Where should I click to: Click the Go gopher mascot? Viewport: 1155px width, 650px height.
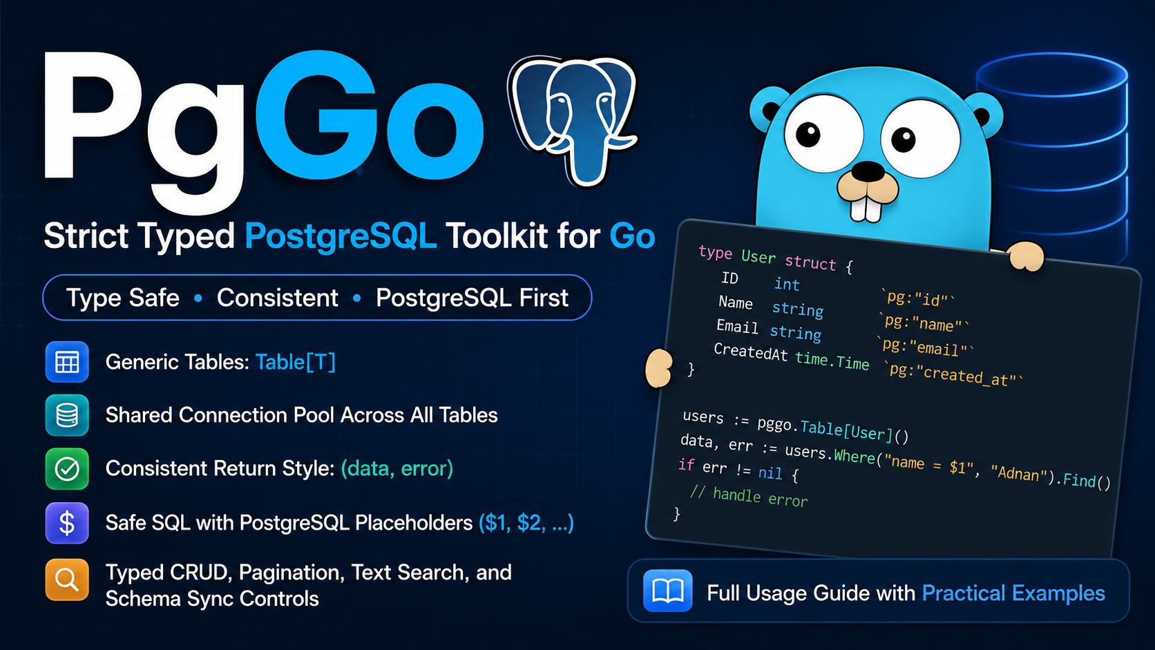(876, 160)
